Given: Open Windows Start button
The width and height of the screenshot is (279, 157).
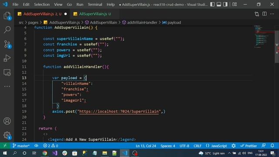Looking at the screenshot, I should coord(5,153).
